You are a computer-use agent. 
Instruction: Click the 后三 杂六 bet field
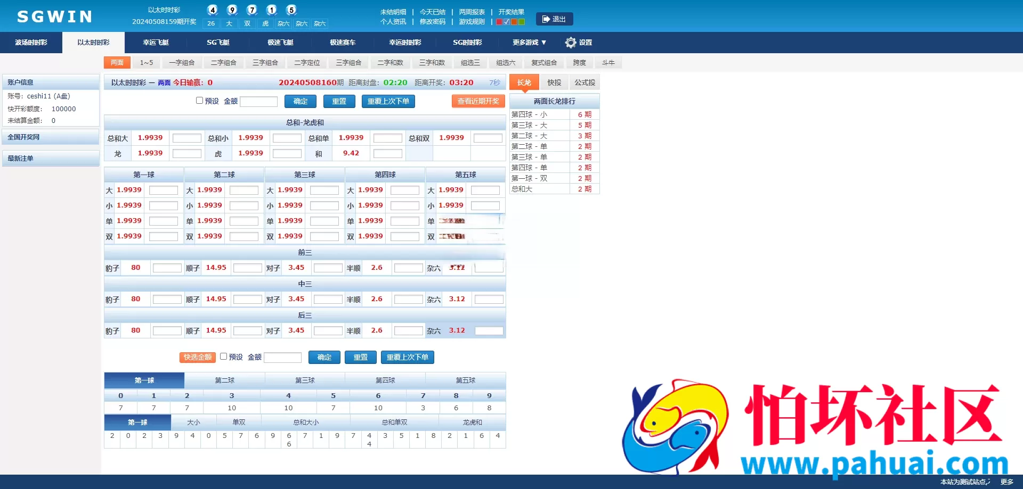point(489,331)
